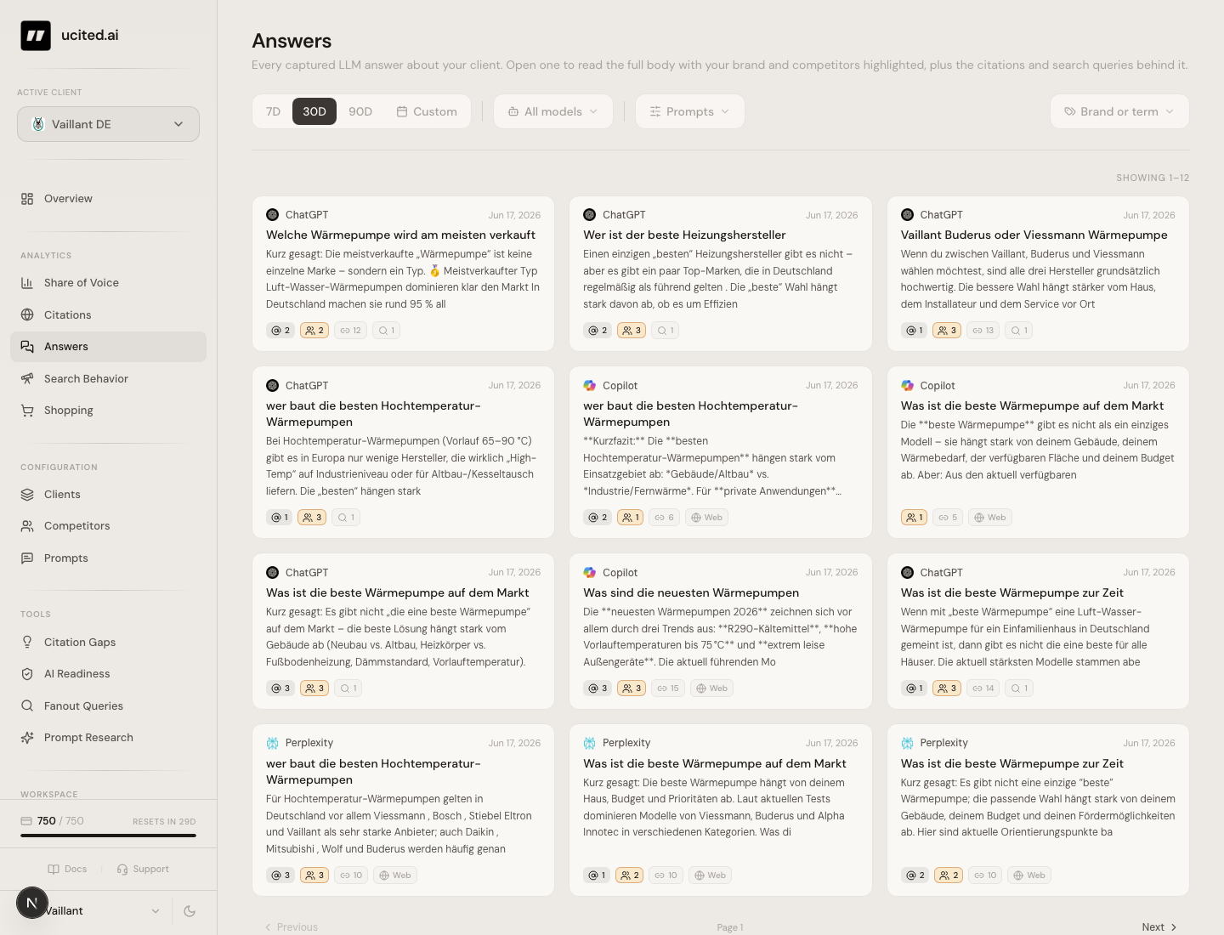Click the Clients layers icon
The width and height of the screenshot is (1224, 935).
tap(27, 495)
